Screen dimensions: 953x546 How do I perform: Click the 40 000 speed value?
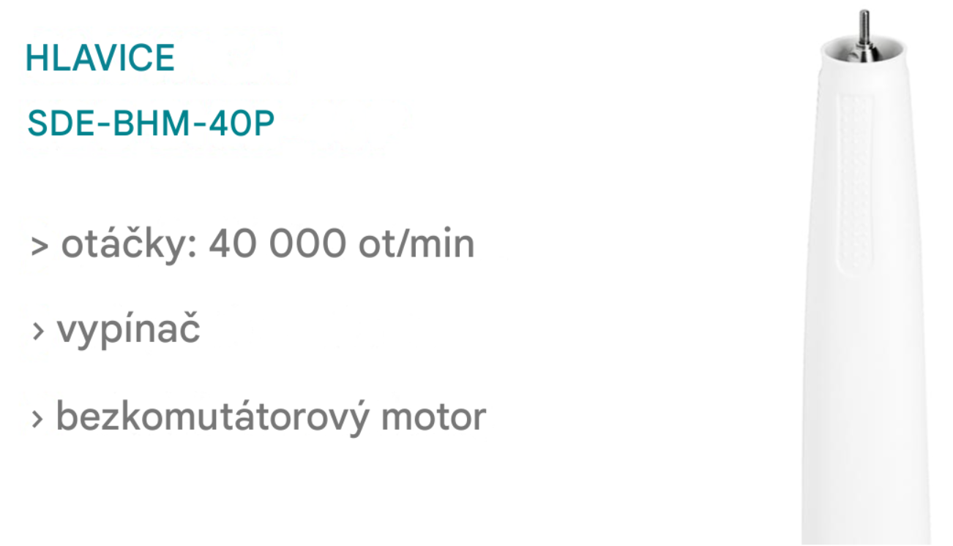(277, 245)
